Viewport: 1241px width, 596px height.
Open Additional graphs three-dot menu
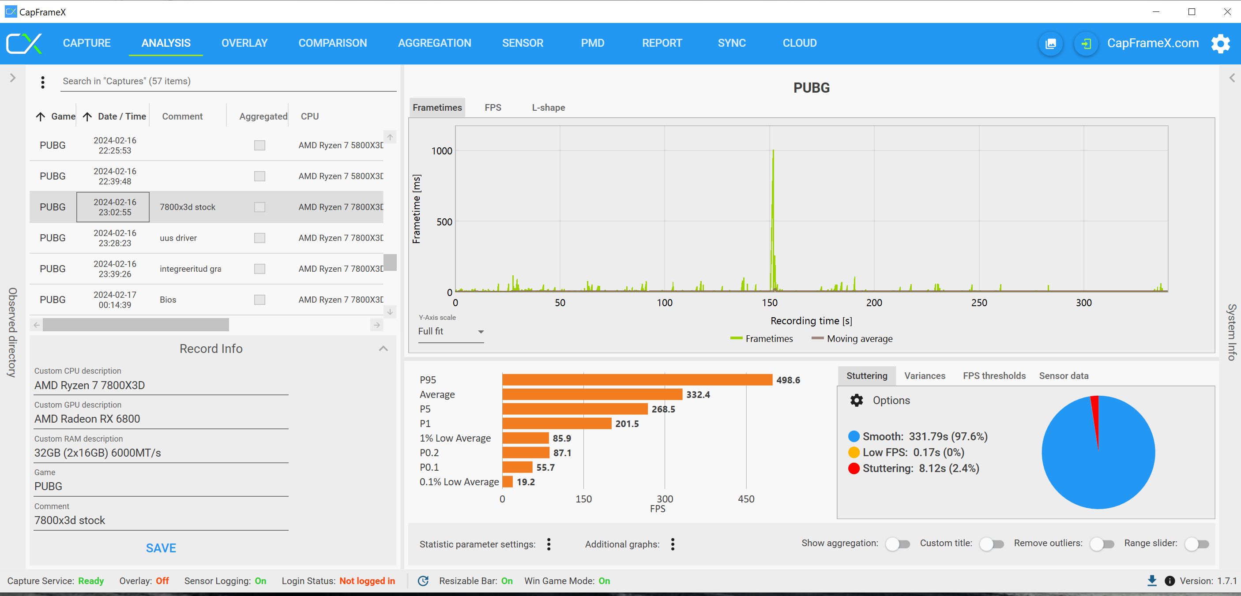(x=673, y=544)
